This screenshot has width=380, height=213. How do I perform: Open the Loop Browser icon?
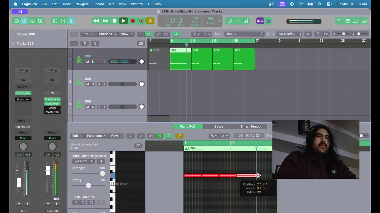[x=355, y=21]
